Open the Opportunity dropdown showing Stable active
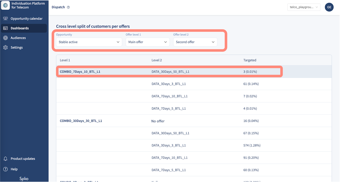340x182 pixels. [89, 42]
